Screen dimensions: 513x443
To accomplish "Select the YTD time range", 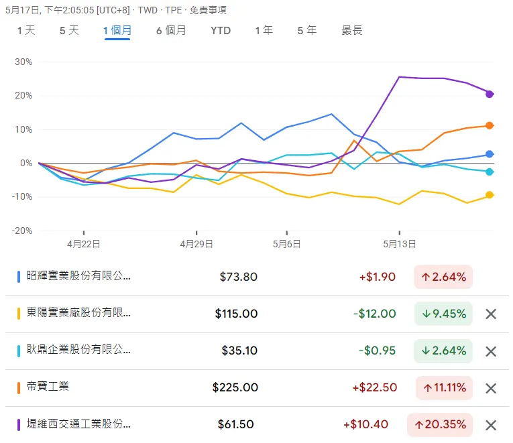I will (x=221, y=30).
